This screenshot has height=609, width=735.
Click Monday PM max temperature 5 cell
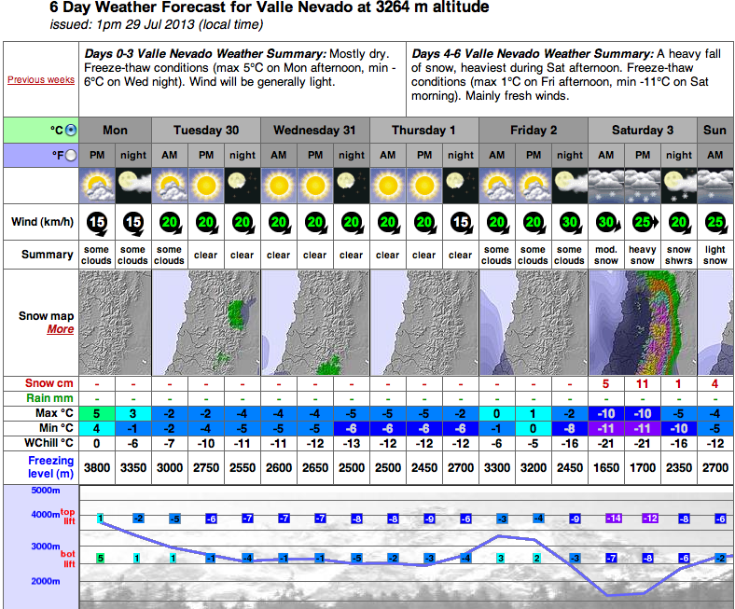[97, 413]
